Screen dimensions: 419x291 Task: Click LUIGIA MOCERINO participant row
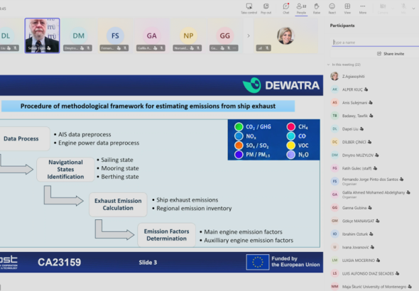[374, 260]
